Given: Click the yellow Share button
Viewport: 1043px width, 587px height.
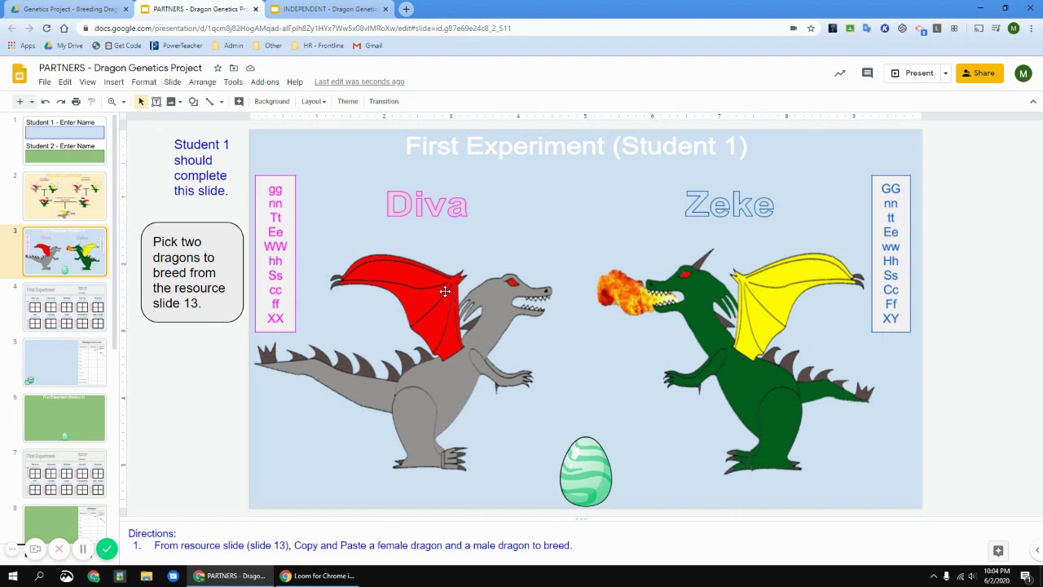Looking at the screenshot, I should 979,73.
